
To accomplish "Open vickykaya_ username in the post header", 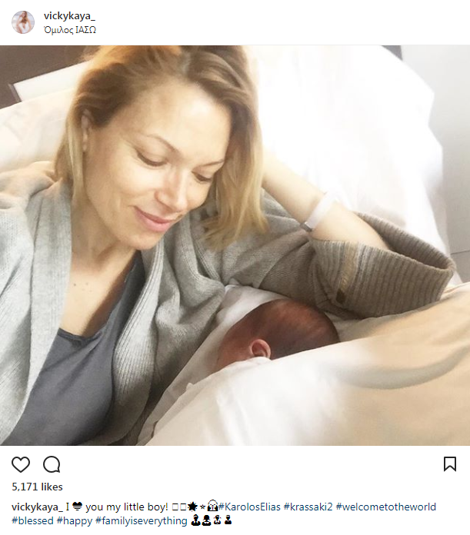I will (69, 15).
